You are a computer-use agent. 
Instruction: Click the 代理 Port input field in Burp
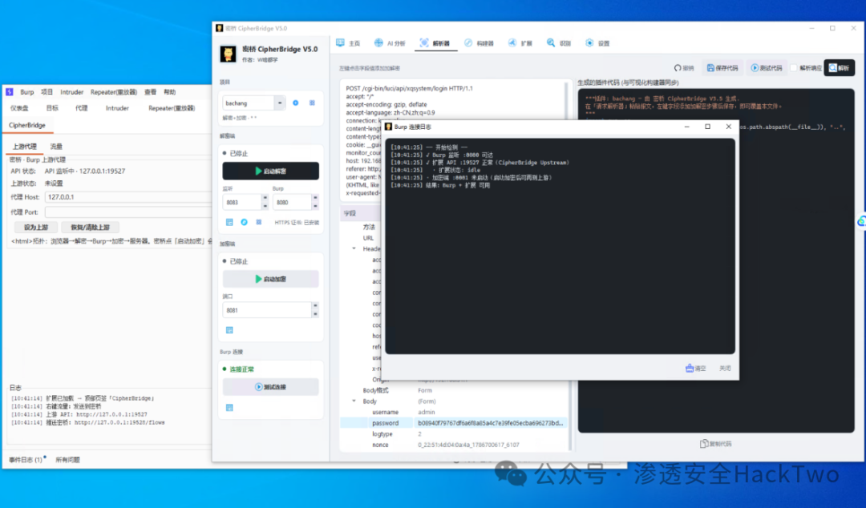pyautogui.click(x=128, y=212)
